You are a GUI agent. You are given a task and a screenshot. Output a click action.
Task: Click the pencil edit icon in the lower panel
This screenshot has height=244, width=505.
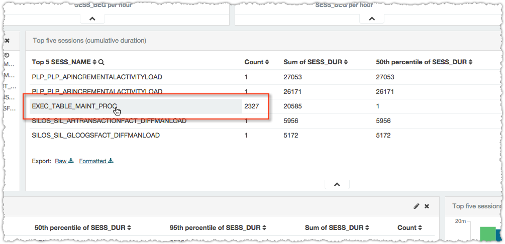point(416,206)
